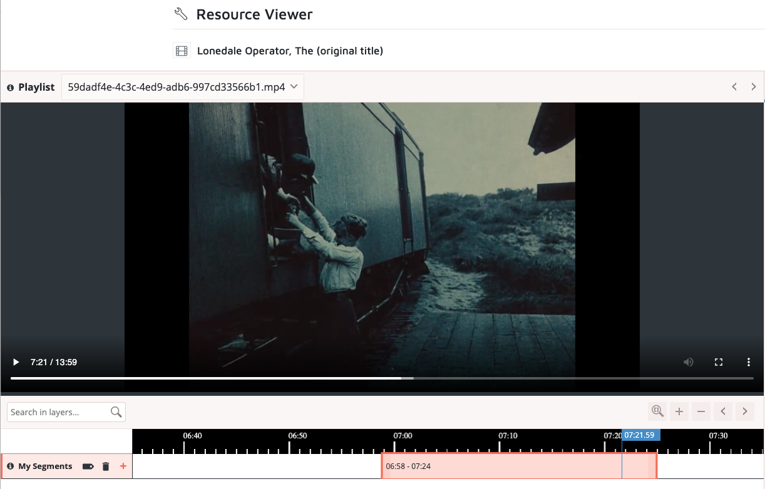Viewport: 765px width, 489px height.
Task: Enter fullscreen video mode
Action: pyautogui.click(x=719, y=362)
